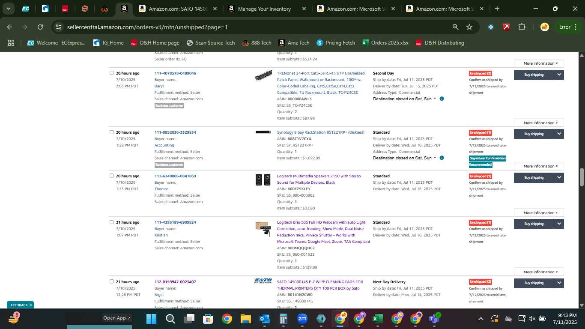
Task: Open the tab search dropdown arrow
Action: (9, 9)
